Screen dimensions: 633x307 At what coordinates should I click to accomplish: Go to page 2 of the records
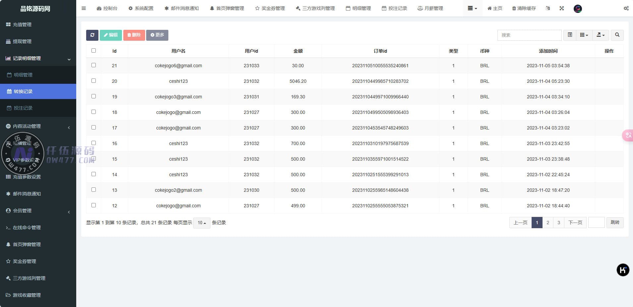548,223
